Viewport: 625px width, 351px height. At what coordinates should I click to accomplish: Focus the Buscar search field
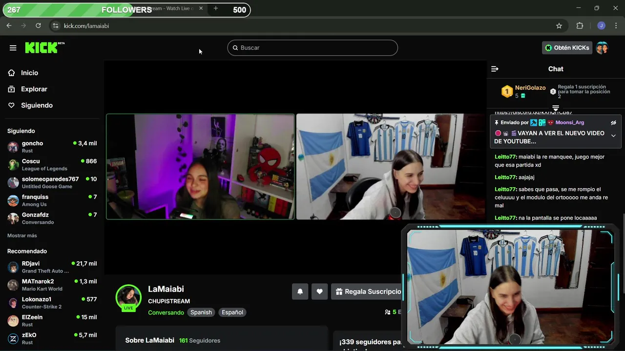[312, 48]
